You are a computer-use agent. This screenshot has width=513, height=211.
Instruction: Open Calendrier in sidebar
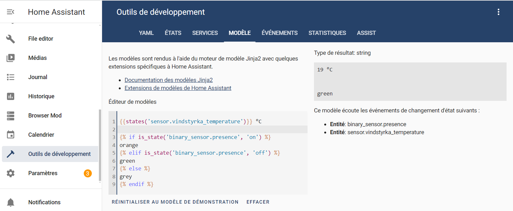point(50,135)
